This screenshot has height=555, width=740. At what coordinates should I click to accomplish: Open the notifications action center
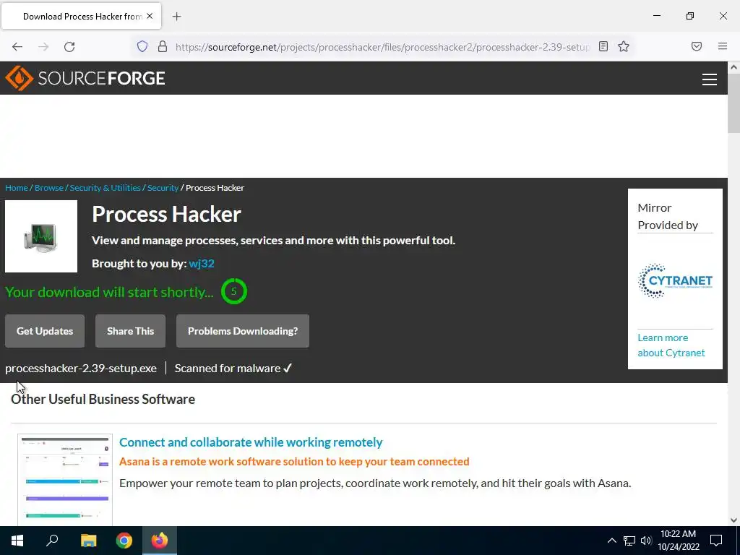coord(716,541)
